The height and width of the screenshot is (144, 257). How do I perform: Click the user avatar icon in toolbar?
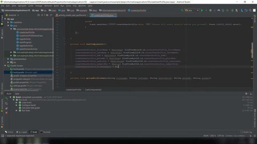254,10
